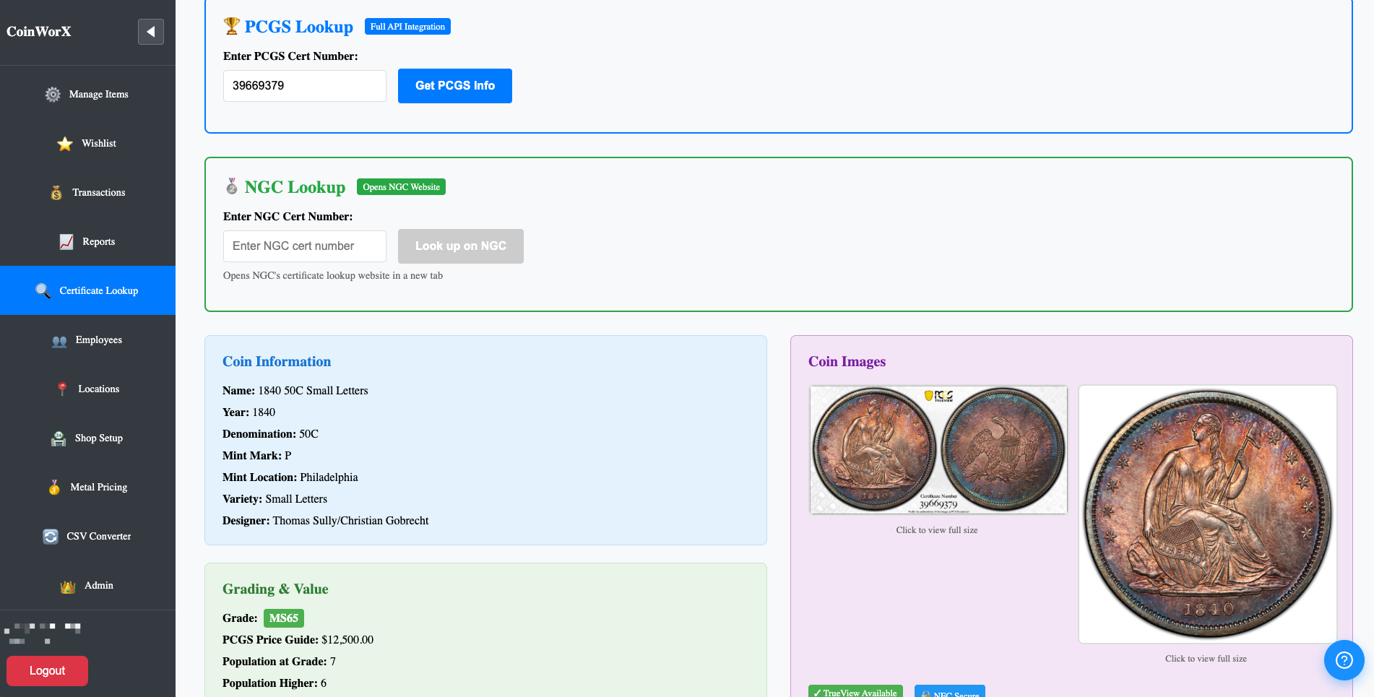Click the Full API Integration badge
Screen dimensions: 1374x697
pyautogui.click(x=407, y=27)
